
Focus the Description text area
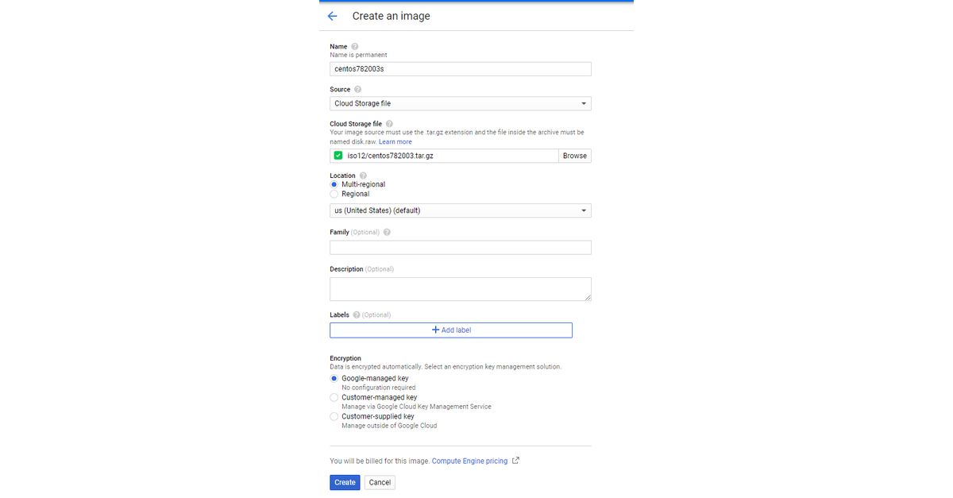click(x=461, y=289)
